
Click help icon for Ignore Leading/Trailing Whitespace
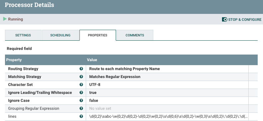(81, 93)
